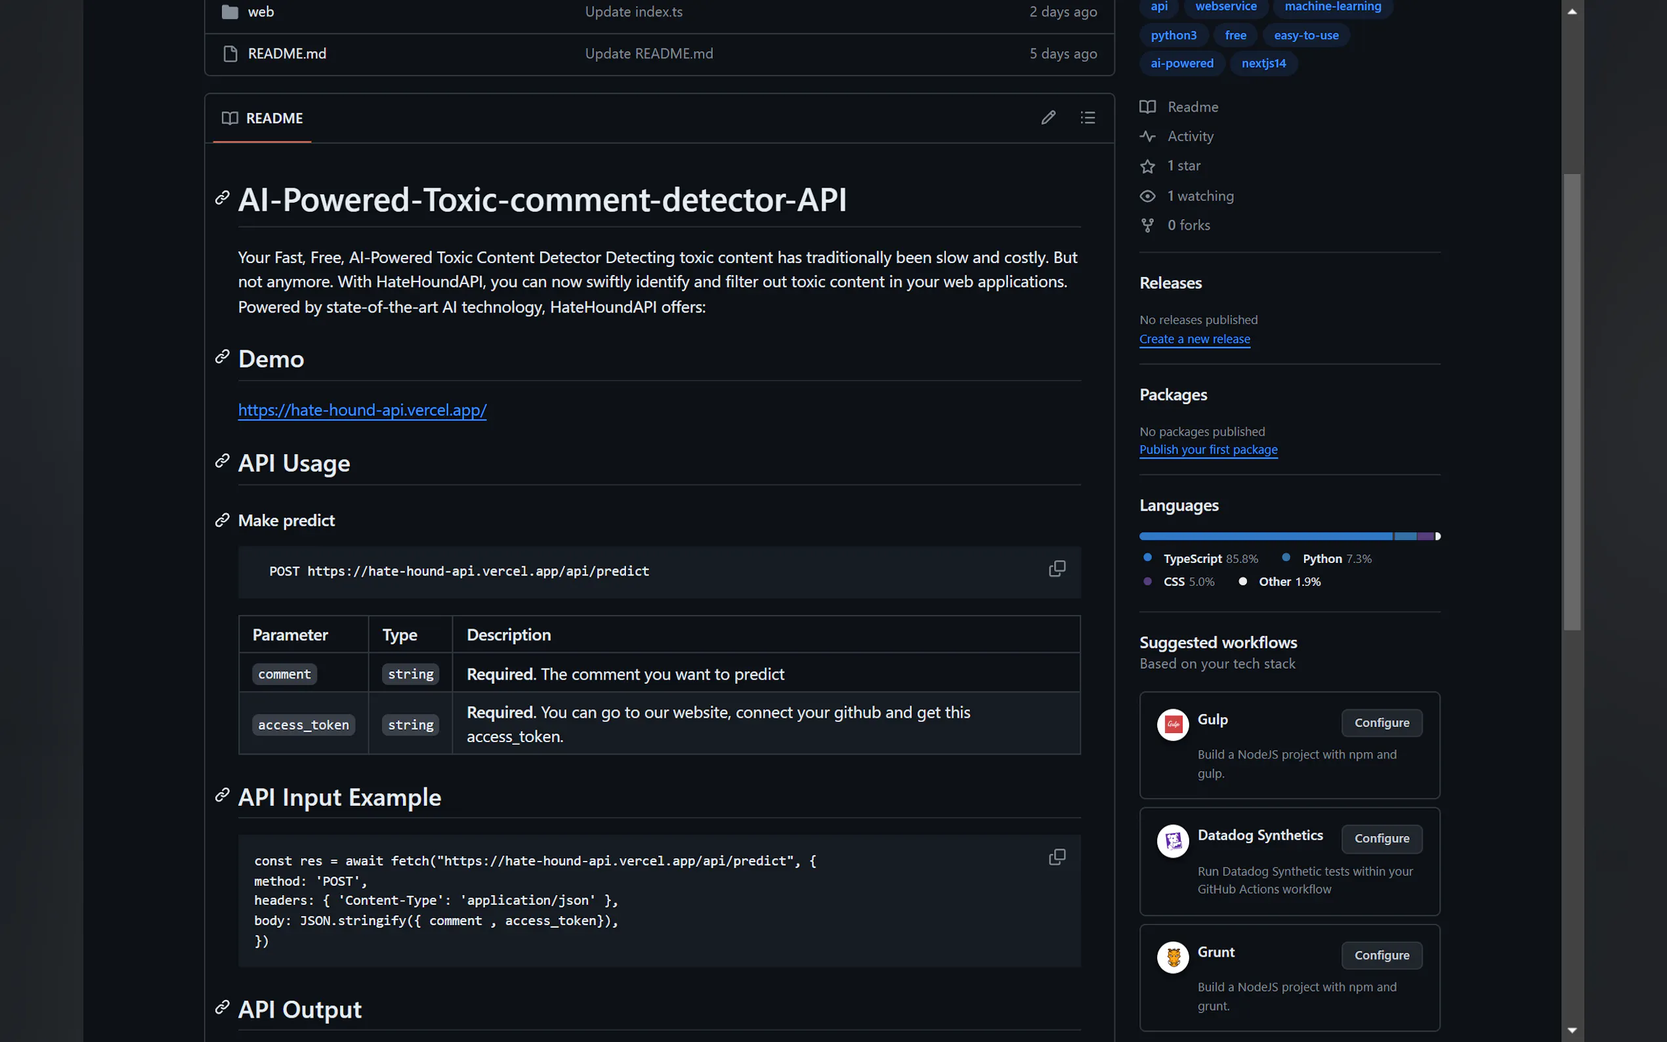Viewport: 1667px width, 1042px height.
Task: Click the edit README pencil icon
Action: pyautogui.click(x=1047, y=118)
